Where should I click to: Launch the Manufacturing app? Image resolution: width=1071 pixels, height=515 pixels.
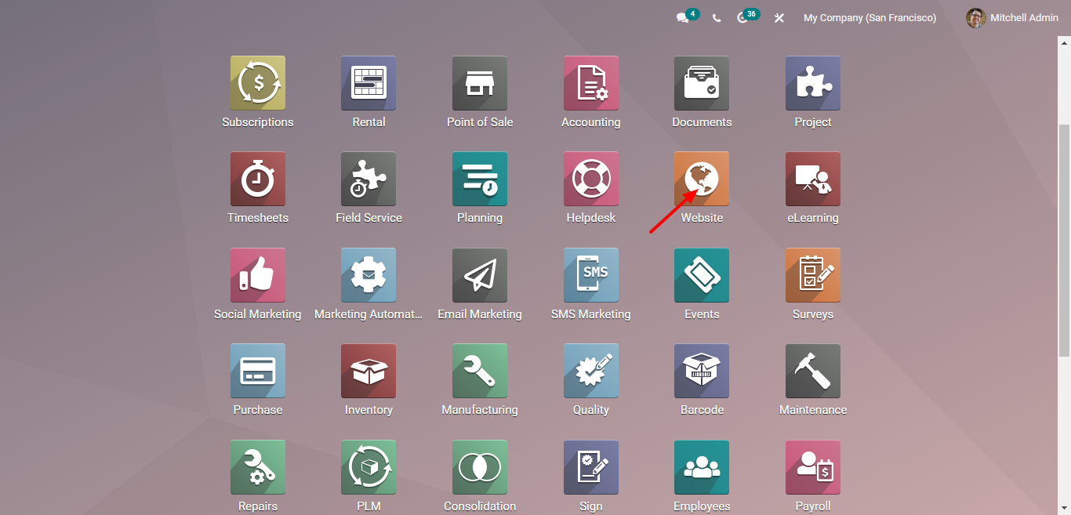tap(479, 371)
